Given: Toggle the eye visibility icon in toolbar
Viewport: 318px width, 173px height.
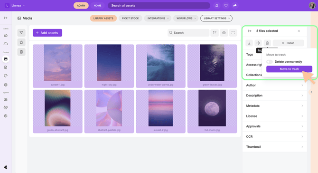Looking at the screenshot, I should (224, 33).
